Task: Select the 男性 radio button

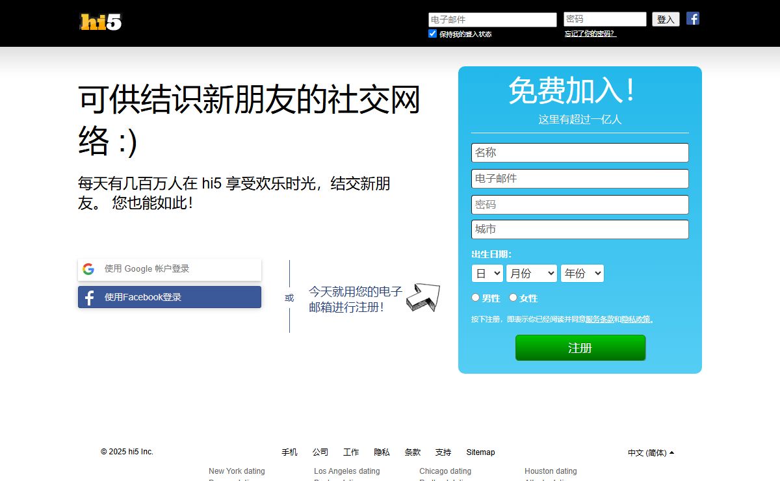Action: (475, 298)
